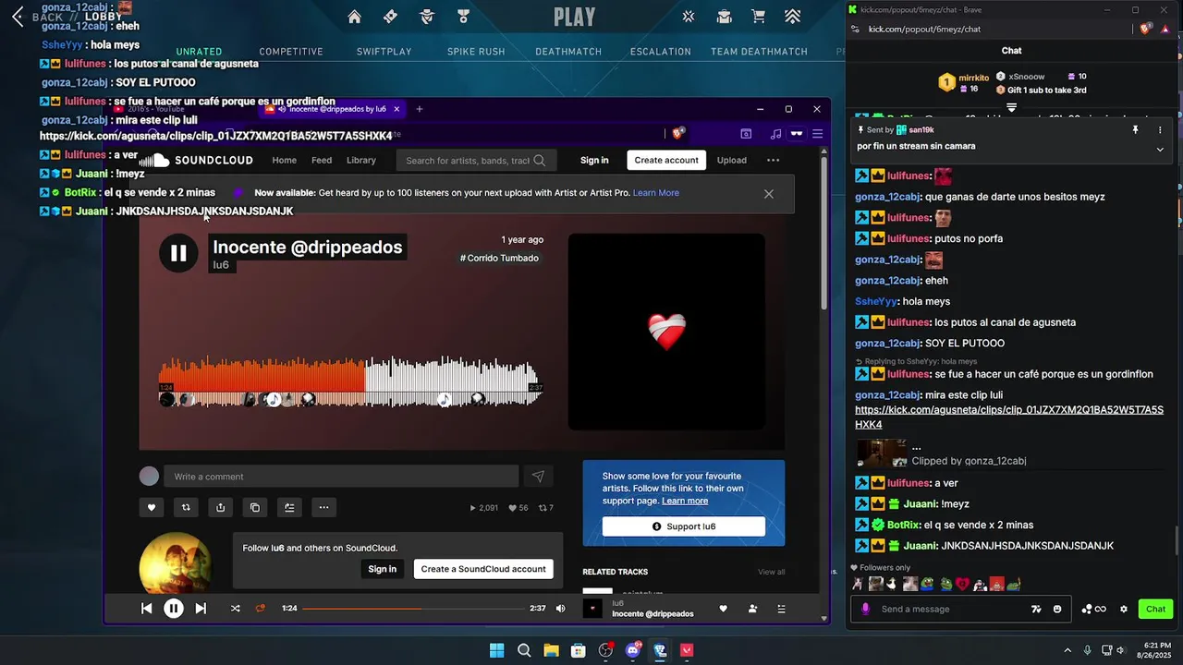This screenshot has width=1183, height=665.
Task: Click the Send a message field
Action: (x=952, y=609)
